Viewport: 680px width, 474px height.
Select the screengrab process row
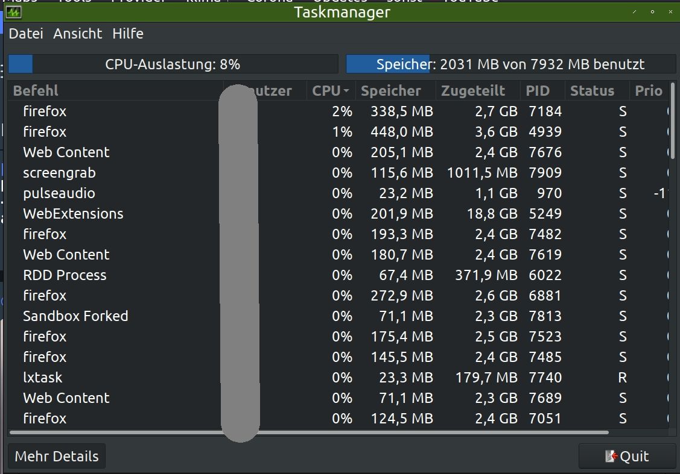click(338, 173)
